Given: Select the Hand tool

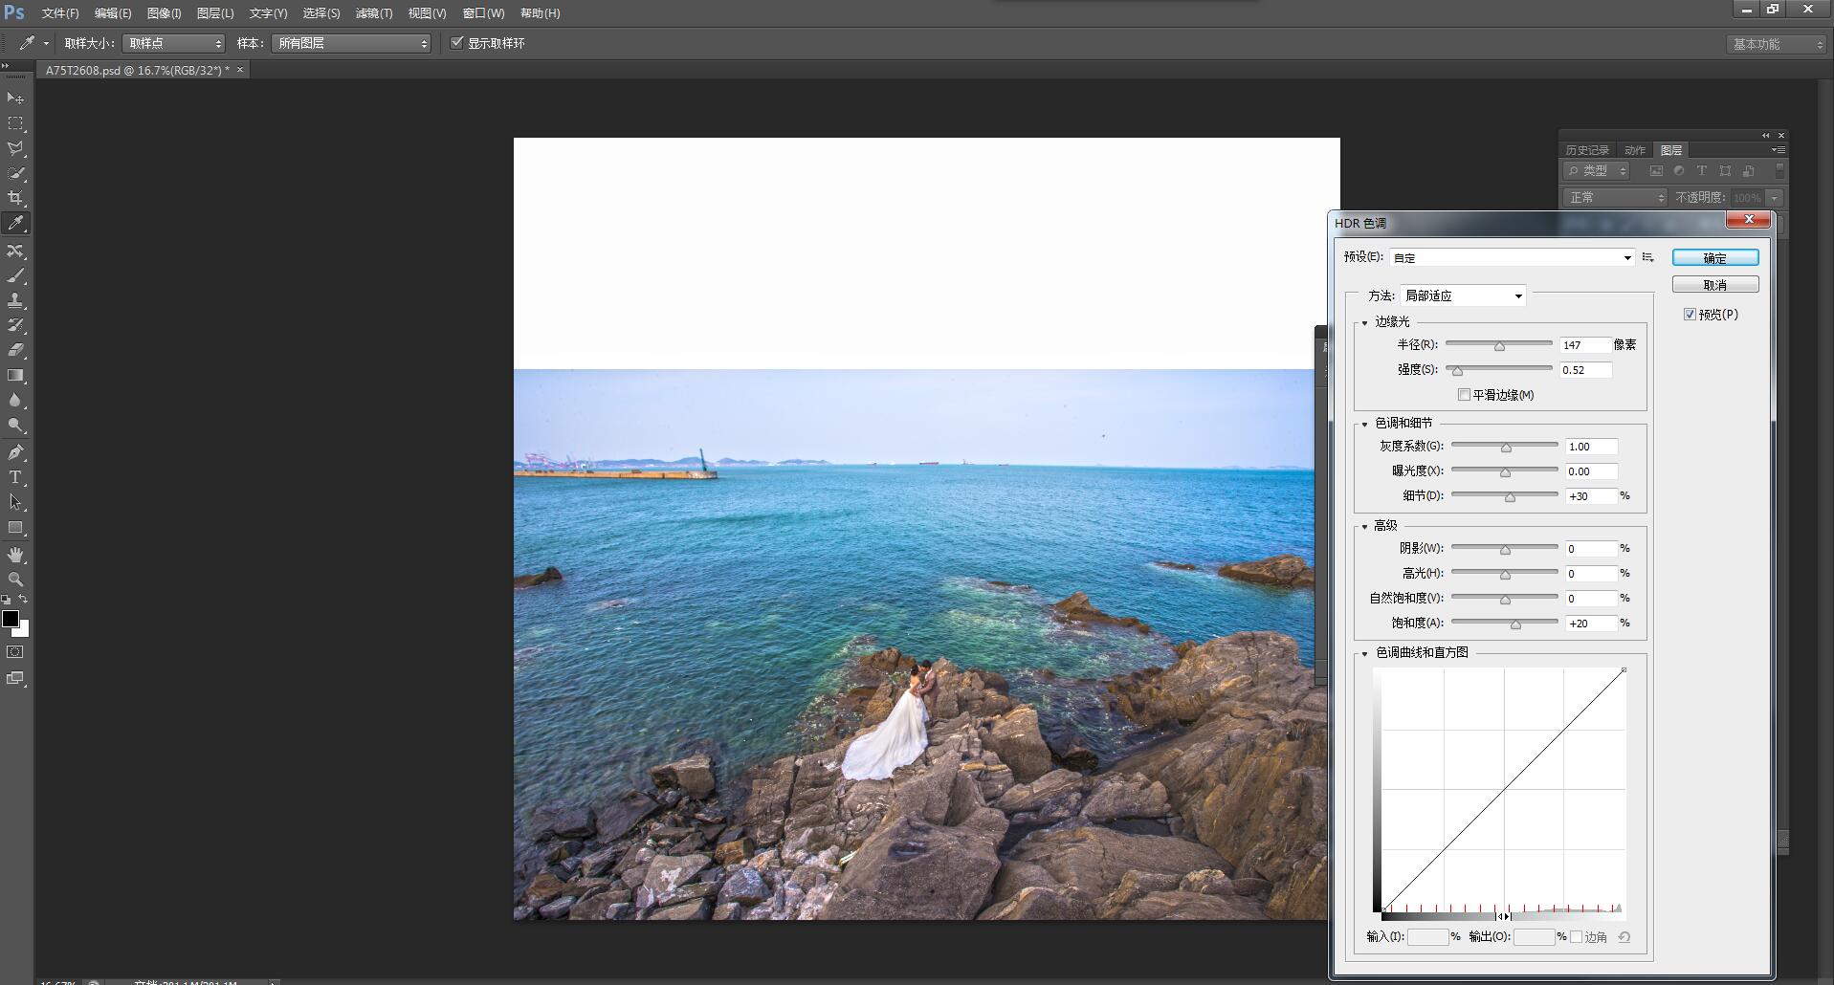Looking at the screenshot, I should [x=15, y=555].
